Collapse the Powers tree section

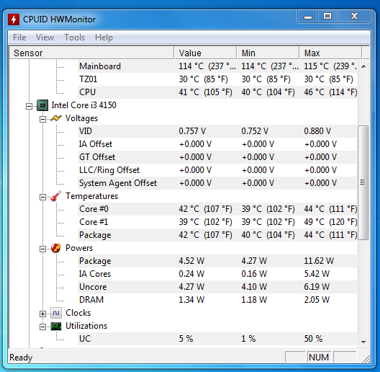[x=42, y=249]
